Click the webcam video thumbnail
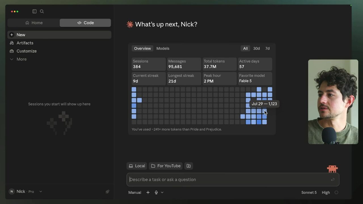 pos(333,102)
